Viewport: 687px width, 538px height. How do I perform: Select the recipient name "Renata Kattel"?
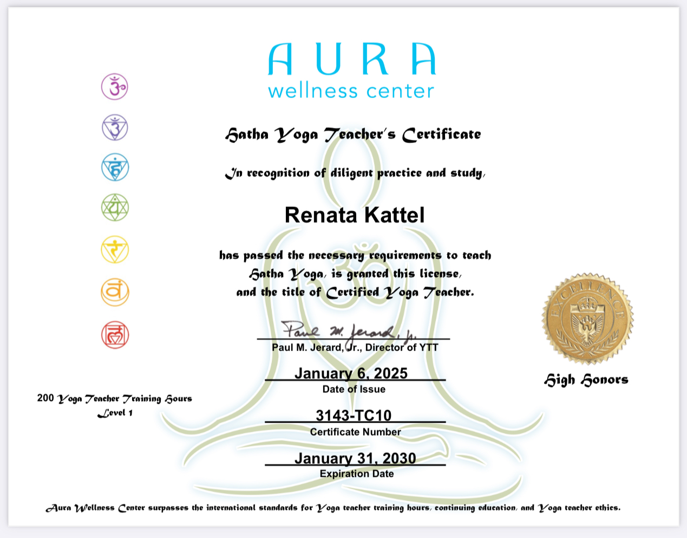point(355,215)
